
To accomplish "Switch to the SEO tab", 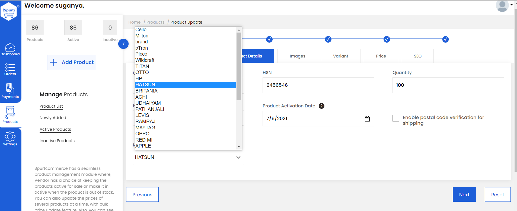I will pyautogui.click(x=418, y=56).
